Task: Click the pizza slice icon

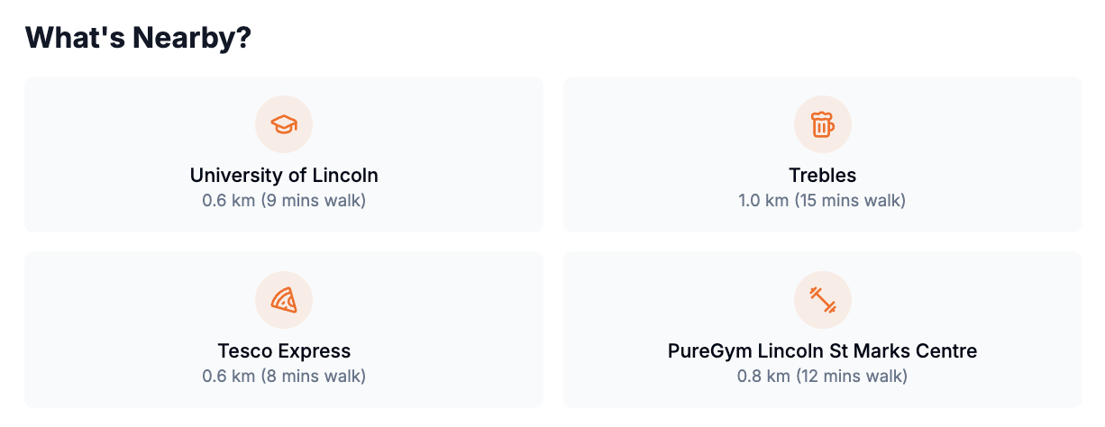Action: [284, 299]
